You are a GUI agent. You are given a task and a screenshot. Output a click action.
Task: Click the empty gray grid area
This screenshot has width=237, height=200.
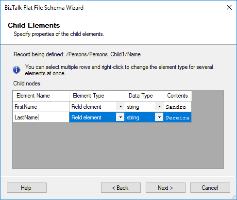click(x=118, y=146)
